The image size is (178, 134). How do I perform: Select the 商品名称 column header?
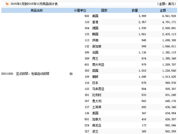click(x=37, y=10)
